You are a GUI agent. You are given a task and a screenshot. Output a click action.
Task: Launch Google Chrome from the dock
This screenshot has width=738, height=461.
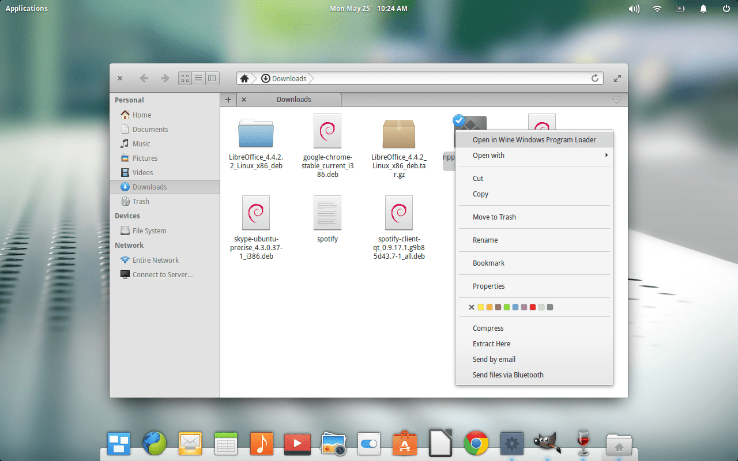click(476, 444)
